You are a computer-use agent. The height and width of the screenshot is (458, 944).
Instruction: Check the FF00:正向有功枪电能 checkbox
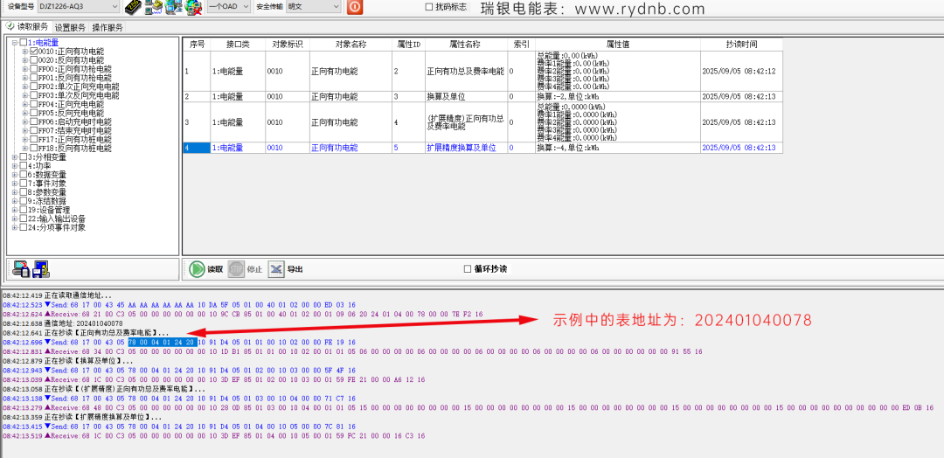click(x=34, y=69)
